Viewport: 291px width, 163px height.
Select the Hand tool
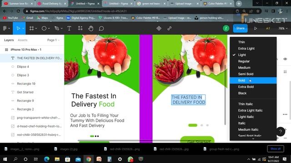point(90,28)
